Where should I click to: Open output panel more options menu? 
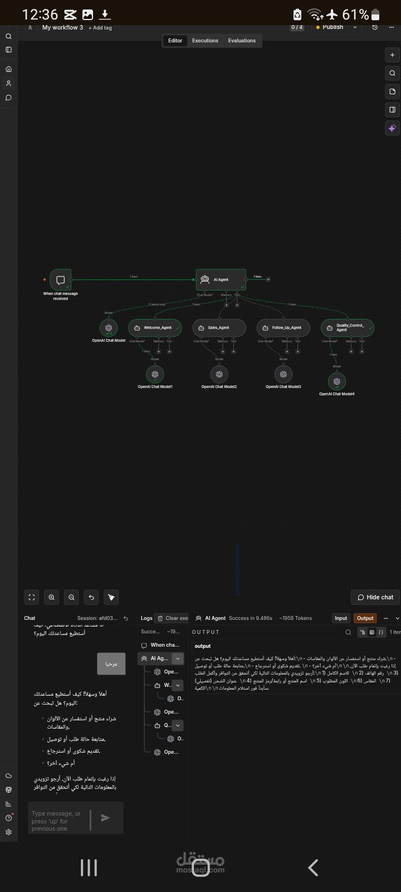[385, 618]
